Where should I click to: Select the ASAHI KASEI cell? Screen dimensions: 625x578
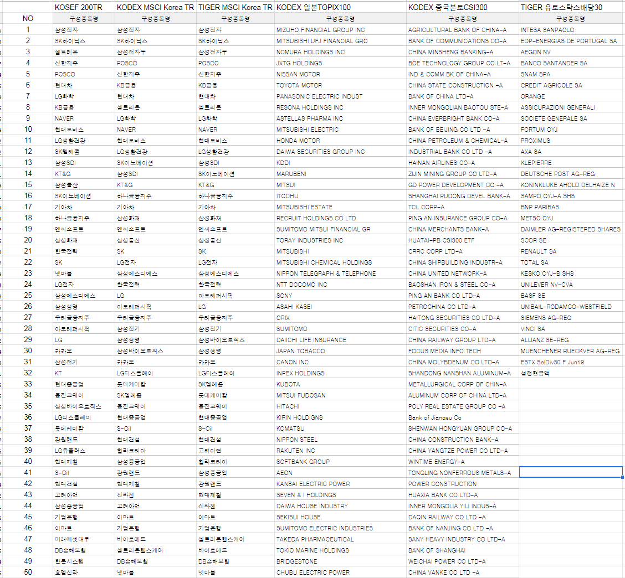pyautogui.click(x=340, y=306)
